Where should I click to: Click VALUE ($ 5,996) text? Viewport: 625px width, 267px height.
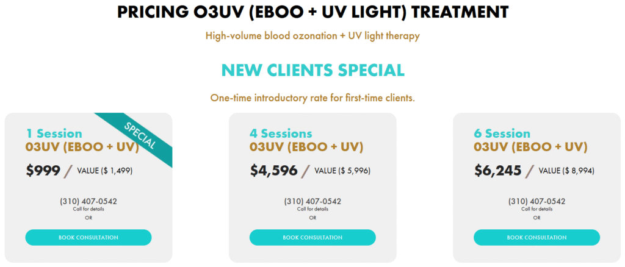click(x=342, y=171)
